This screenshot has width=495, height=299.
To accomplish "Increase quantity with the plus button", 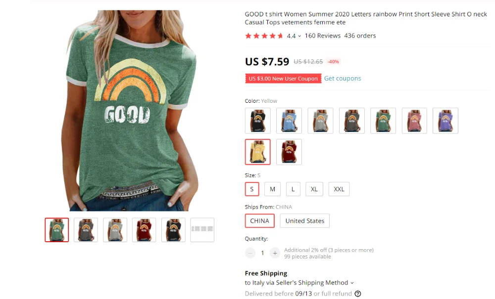I will tap(275, 253).
